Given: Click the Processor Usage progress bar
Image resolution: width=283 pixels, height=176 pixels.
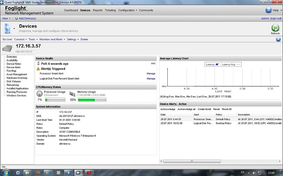Looking at the screenshot, I should pos(55,100).
